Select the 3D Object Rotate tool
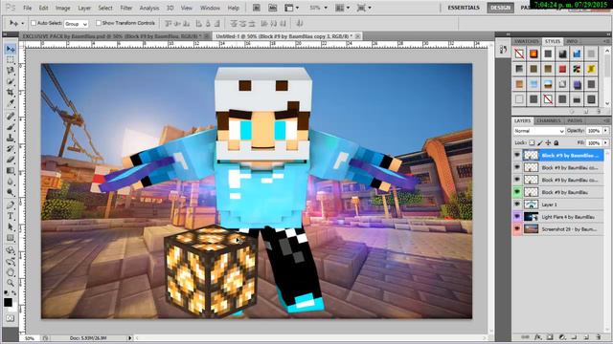The width and height of the screenshot is (613, 344). (11, 250)
